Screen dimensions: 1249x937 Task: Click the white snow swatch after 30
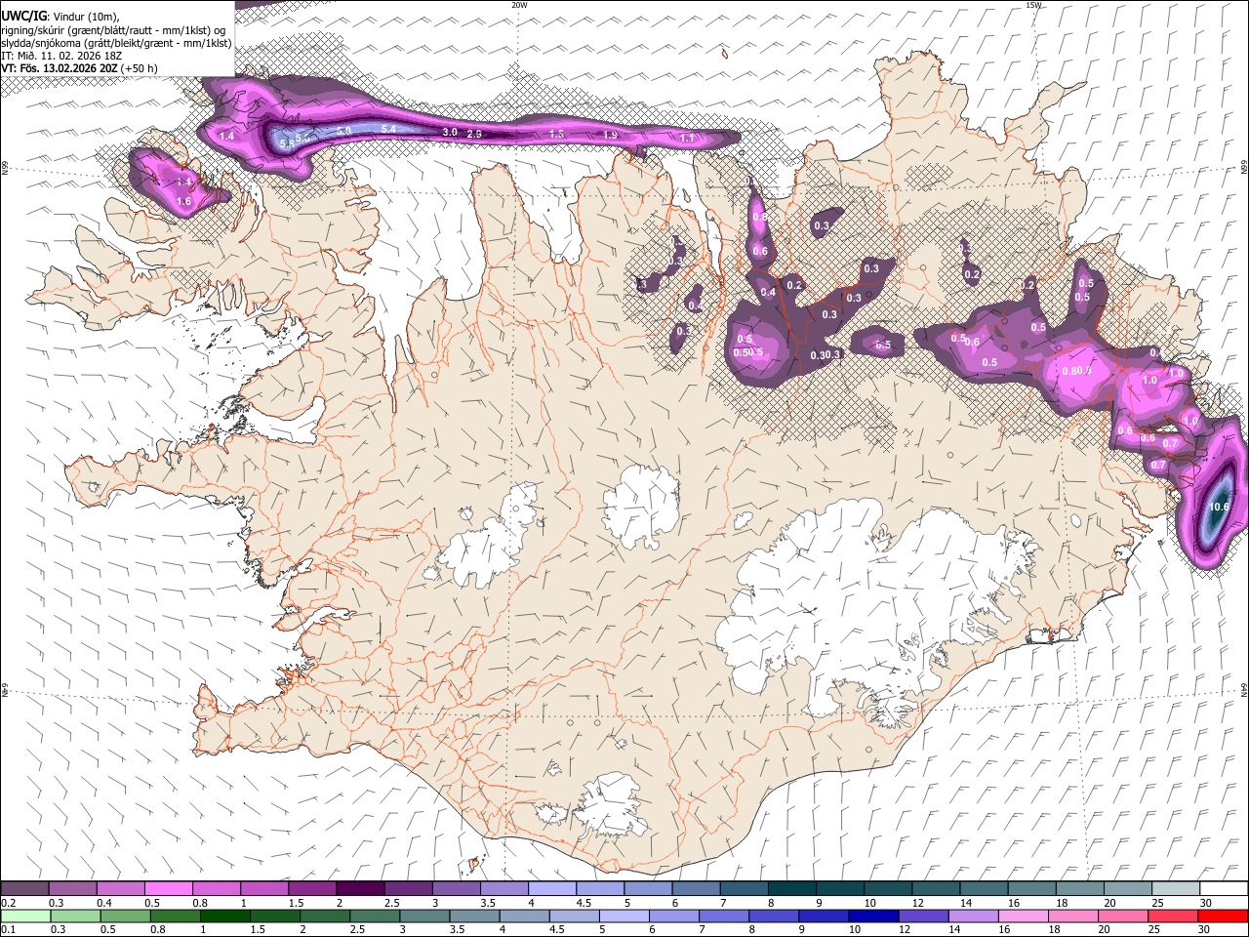point(1223,888)
